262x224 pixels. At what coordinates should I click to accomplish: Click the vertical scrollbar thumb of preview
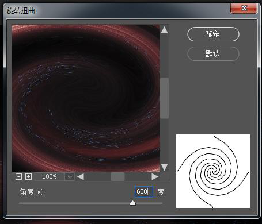tap(164, 98)
